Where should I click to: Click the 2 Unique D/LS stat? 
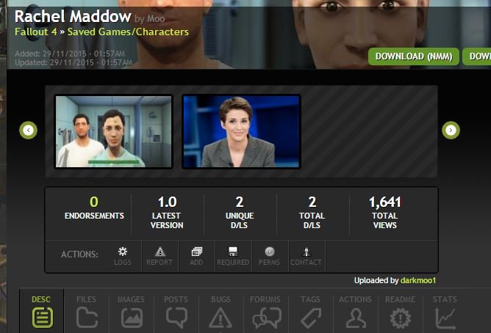coord(240,213)
